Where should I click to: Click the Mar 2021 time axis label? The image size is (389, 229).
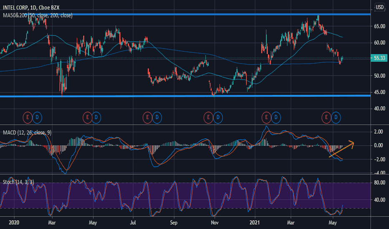pyautogui.click(x=291, y=222)
